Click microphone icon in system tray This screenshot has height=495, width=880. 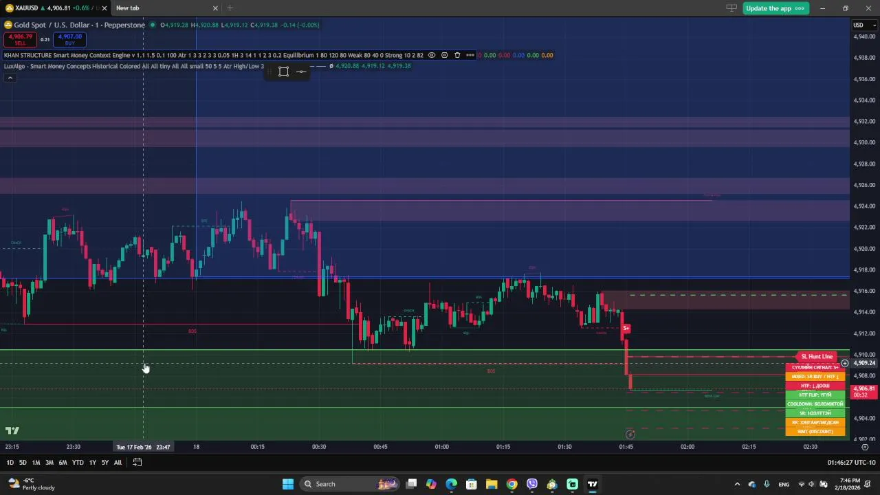pyautogui.click(x=767, y=485)
